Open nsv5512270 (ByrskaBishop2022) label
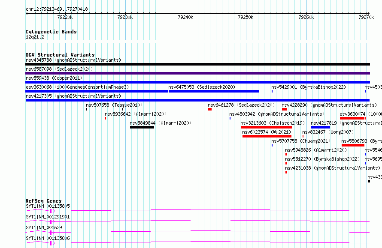 click(x=322, y=159)
